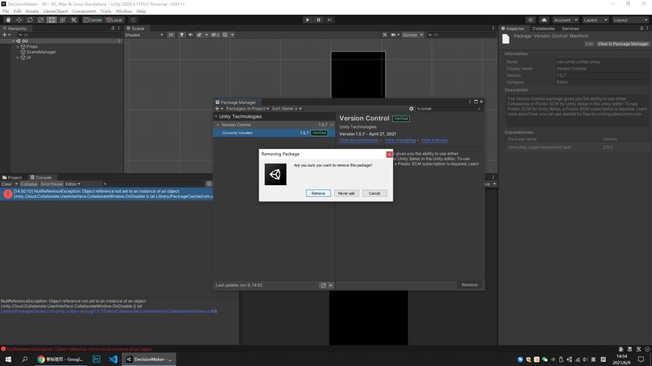Open the Window menu
Viewport: 652px width, 366px height.
(x=124, y=12)
